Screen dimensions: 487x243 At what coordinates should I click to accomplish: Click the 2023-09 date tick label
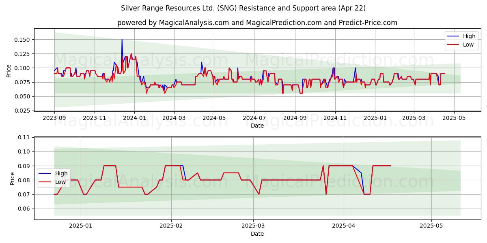tap(54, 118)
